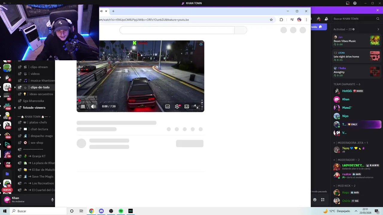Open the server icon with 223 badge

coord(7,125)
